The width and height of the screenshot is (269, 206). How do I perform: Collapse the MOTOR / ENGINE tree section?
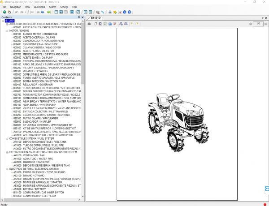(x=7, y=31)
